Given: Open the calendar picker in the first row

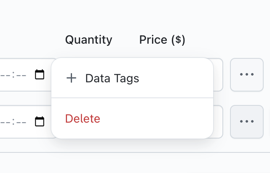Looking at the screenshot, I should [40, 75].
